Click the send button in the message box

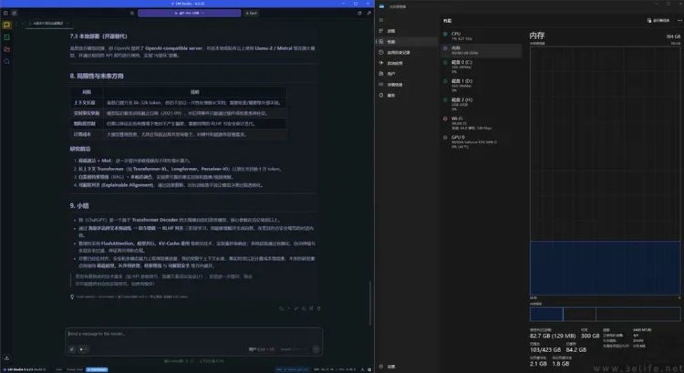point(316,349)
